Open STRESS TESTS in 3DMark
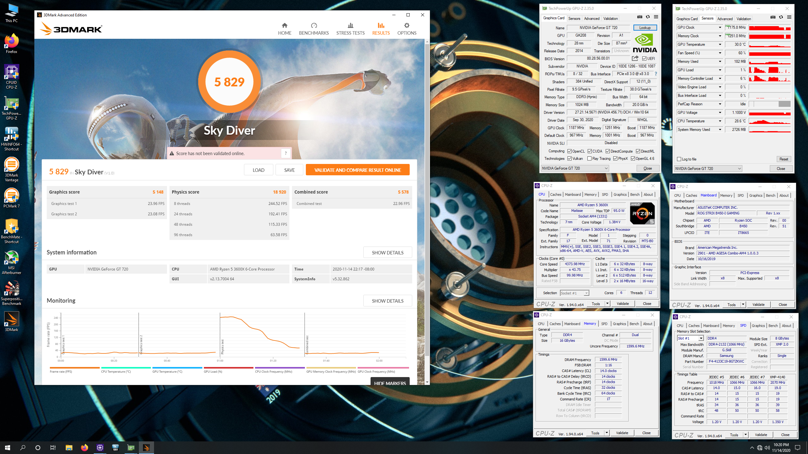The width and height of the screenshot is (808, 454). (x=350, y=29)
